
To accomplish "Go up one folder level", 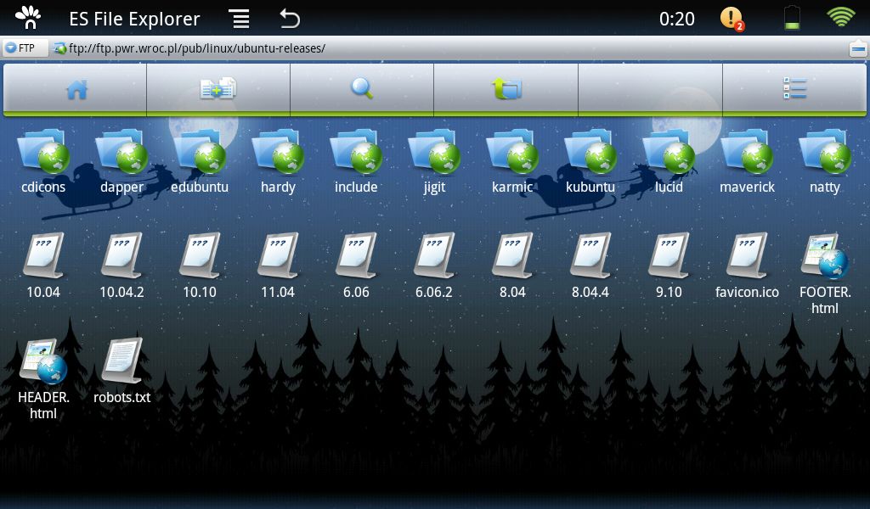I will click(506, 89).
